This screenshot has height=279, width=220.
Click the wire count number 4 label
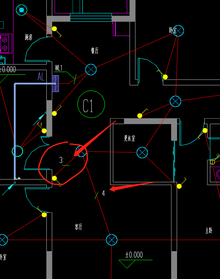103,193
